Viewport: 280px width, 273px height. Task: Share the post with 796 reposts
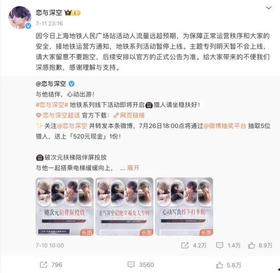pyautogui.click(x=51, y=265)
